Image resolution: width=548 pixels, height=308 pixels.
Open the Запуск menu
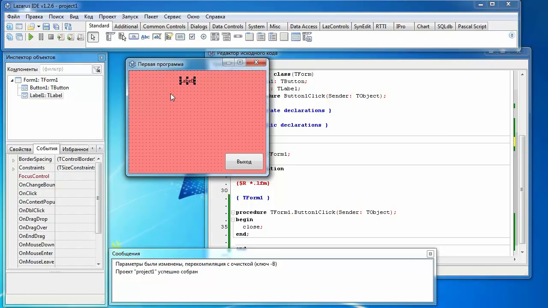130,17
